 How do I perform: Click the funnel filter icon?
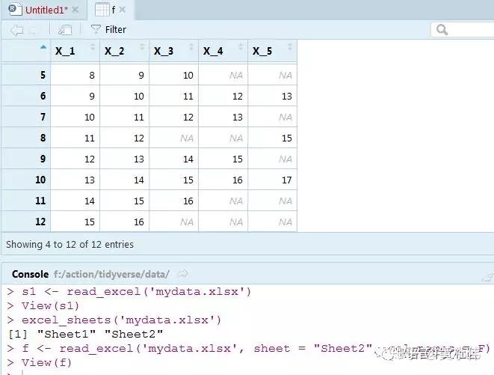pyautogui.click(x=96, y=30)
